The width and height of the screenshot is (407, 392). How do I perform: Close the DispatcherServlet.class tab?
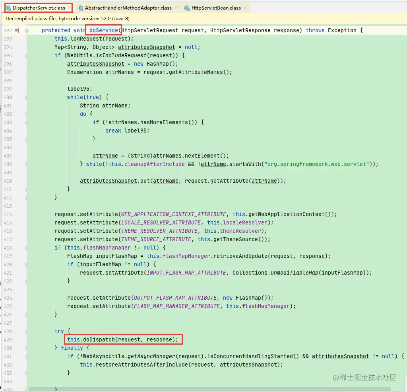[x=69, y=8]
